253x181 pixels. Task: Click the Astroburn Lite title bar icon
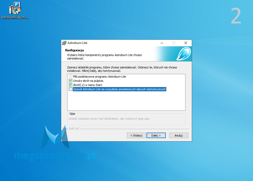click(x=64, y=43)
